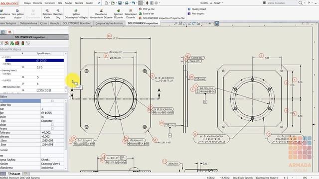This screenshot has width=319, height=179.
Task: Click SOLIDWORKS Inspection Projesi'ne Ver
Action: [161, 18]
